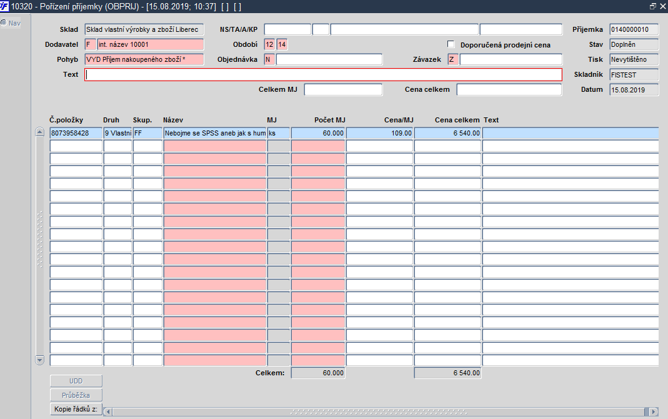Click the Pohyb field 'VYD Příjem nakoupeného zboží'
Viewport: 668px width, 419px height.
[144, 59]
